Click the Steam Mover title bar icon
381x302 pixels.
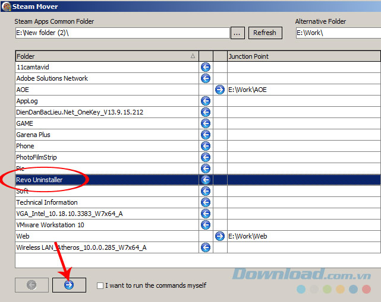(6, 7)
